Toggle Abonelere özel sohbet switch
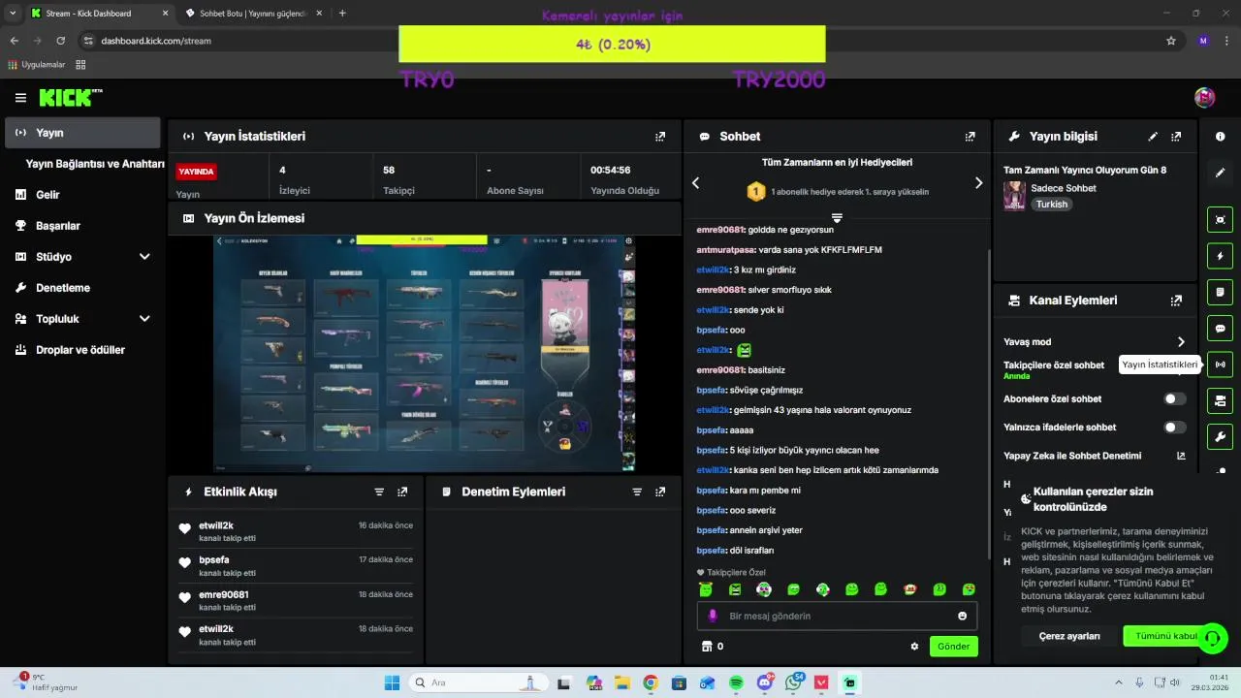The height and width of the screenshot is (698, 1241). (1174, 398)
